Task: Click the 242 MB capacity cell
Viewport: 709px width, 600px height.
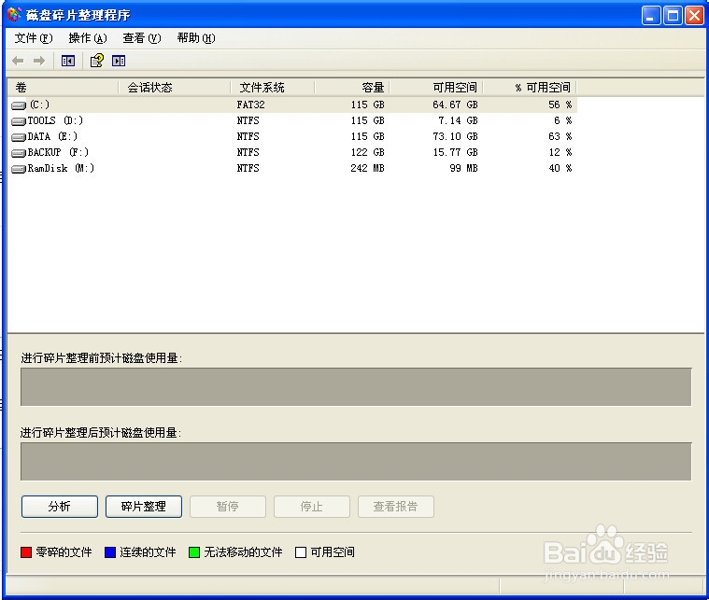Action: click(368, 168)
